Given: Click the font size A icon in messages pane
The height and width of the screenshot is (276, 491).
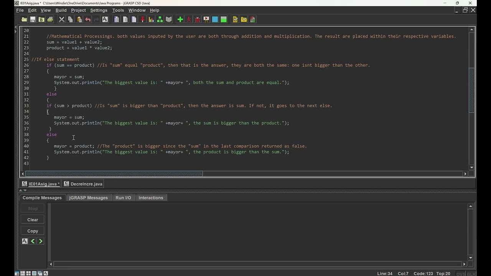Looking at the screenshot, I should click(x=25, y=241).
